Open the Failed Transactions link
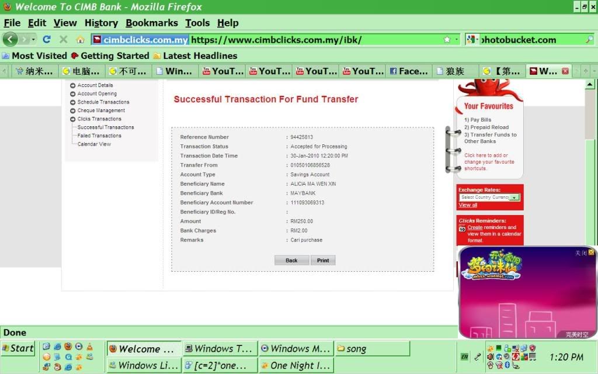 tap(99, 136)
